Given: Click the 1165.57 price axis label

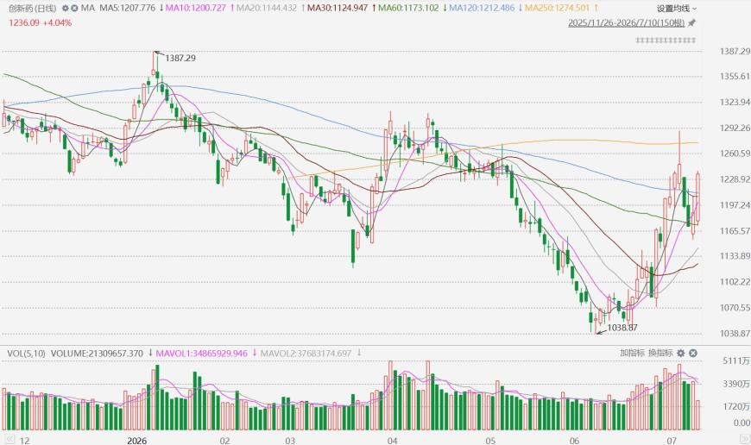Looking at the screenshot, I should (x=735, y=231).
